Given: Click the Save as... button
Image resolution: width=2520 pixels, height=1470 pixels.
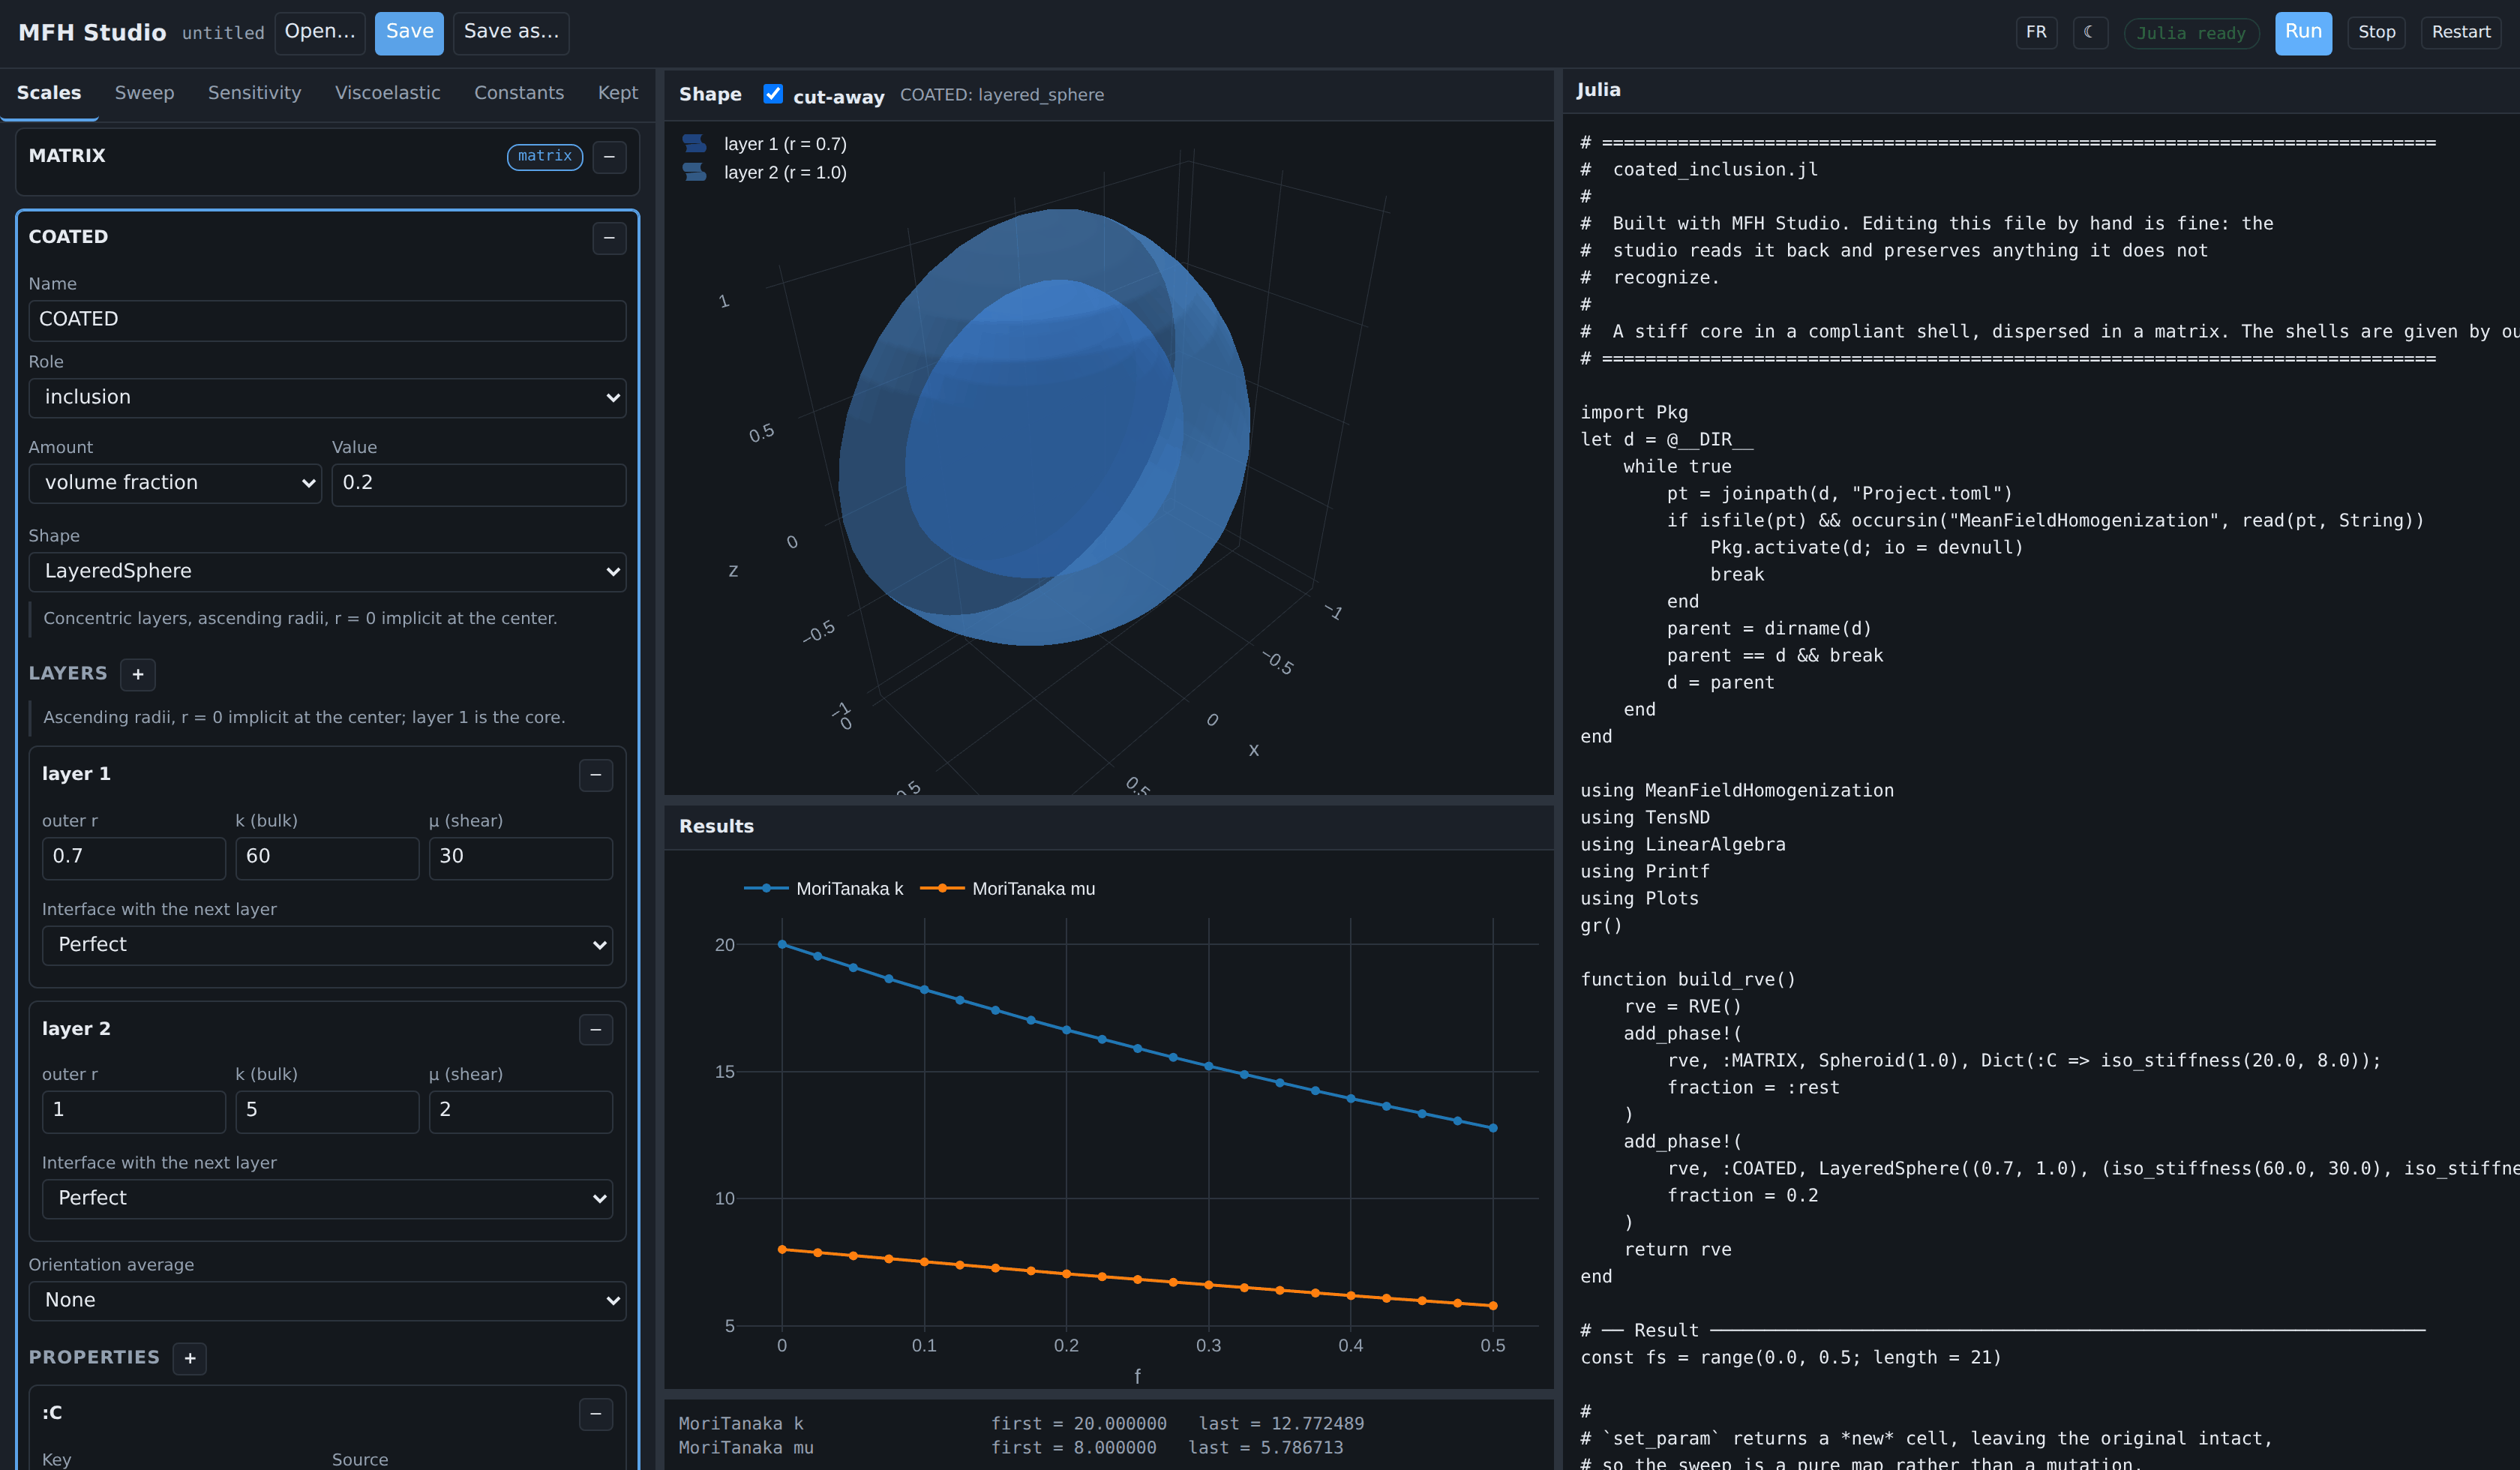Looking at the screenshot, I should click(511, 33).
